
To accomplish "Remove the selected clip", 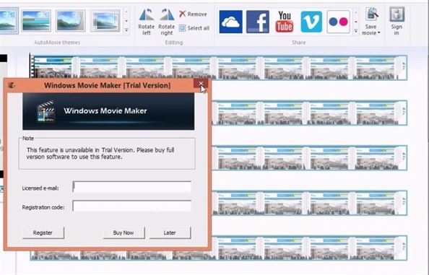I will [193, 14].
